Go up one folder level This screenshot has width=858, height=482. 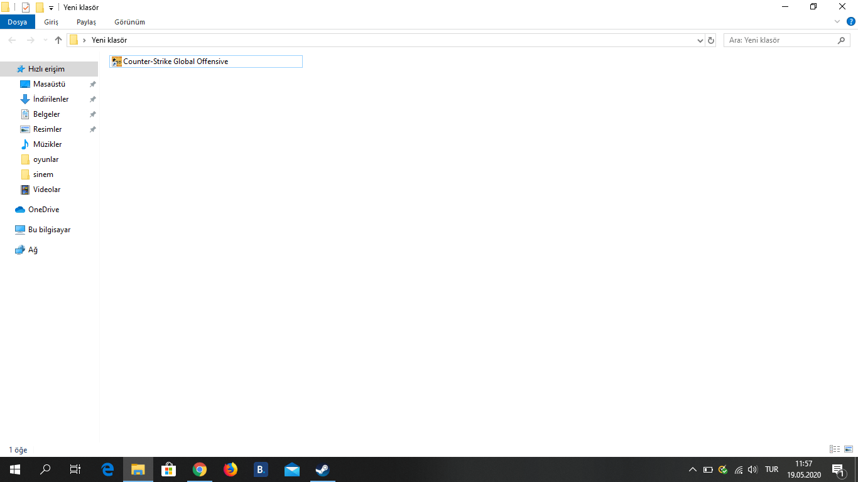pos(58,40)
